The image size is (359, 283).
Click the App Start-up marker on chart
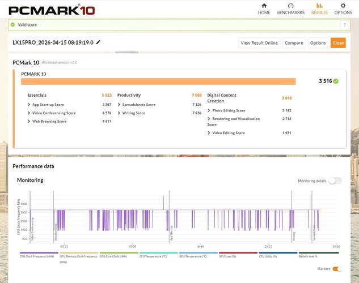click(171, 233)
